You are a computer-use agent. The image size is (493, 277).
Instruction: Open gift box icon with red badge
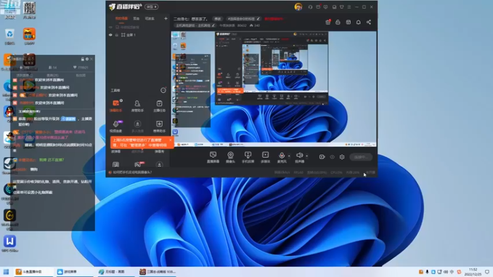coord(328,22)
